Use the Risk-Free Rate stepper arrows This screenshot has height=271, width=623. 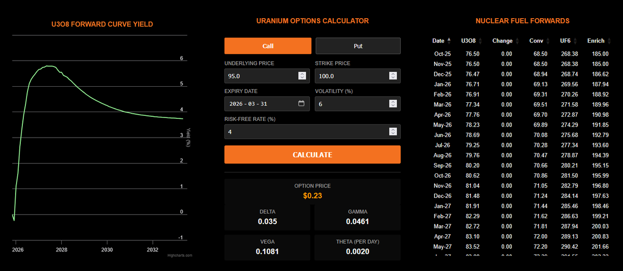coord(393,131)
